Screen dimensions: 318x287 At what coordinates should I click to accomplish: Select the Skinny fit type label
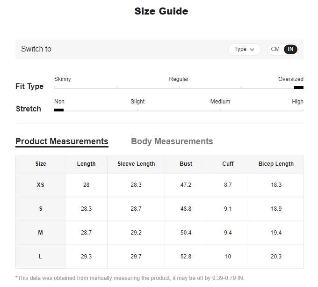63,79
